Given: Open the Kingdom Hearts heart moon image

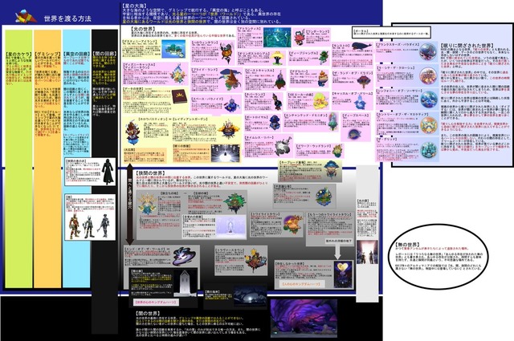Looking at the screenshot, I should [x=343, y=274].
